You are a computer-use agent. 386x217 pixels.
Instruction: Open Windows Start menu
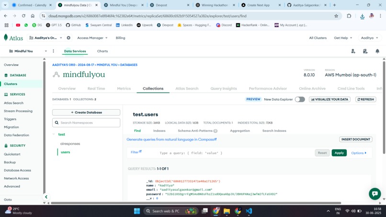click(137, 211)
